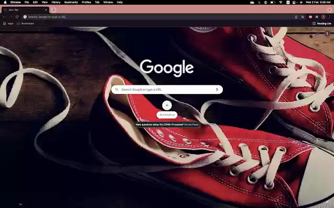Open the Tab menu in menu bar
This screenshot has height=208, width=334.
tap(97, 2)
